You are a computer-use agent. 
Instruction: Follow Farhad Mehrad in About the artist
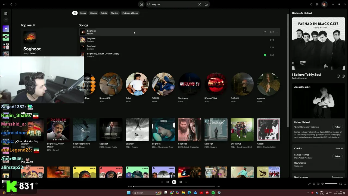(337, 127)
